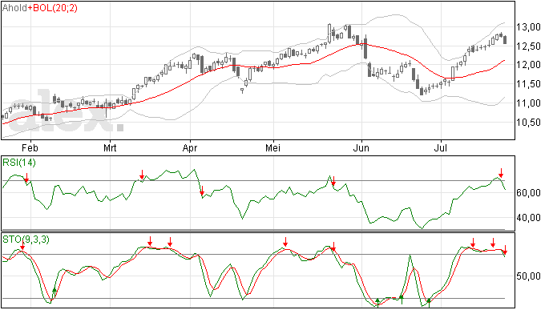553x310 pixels.
Task: Click the Ahold chart title label
Action: (x=14, y=7)
